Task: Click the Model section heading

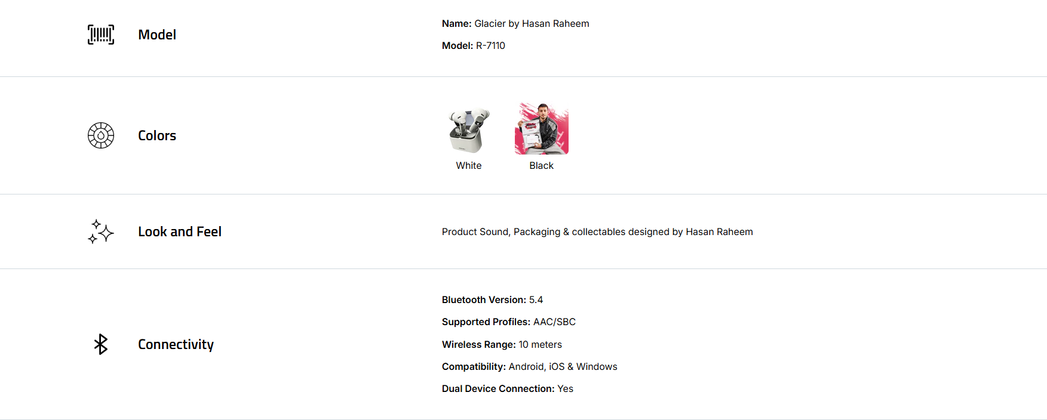Action: click(x=157, y=35)
